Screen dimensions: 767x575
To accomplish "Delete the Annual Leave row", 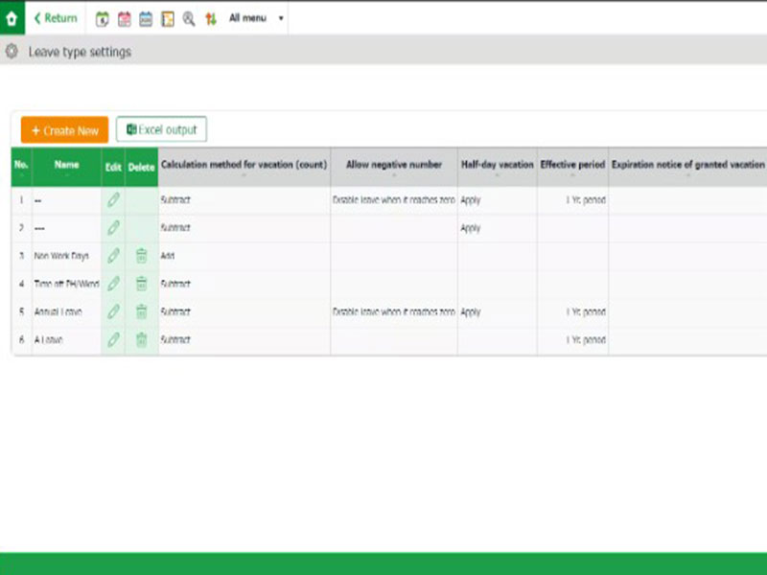I will 141,311.
